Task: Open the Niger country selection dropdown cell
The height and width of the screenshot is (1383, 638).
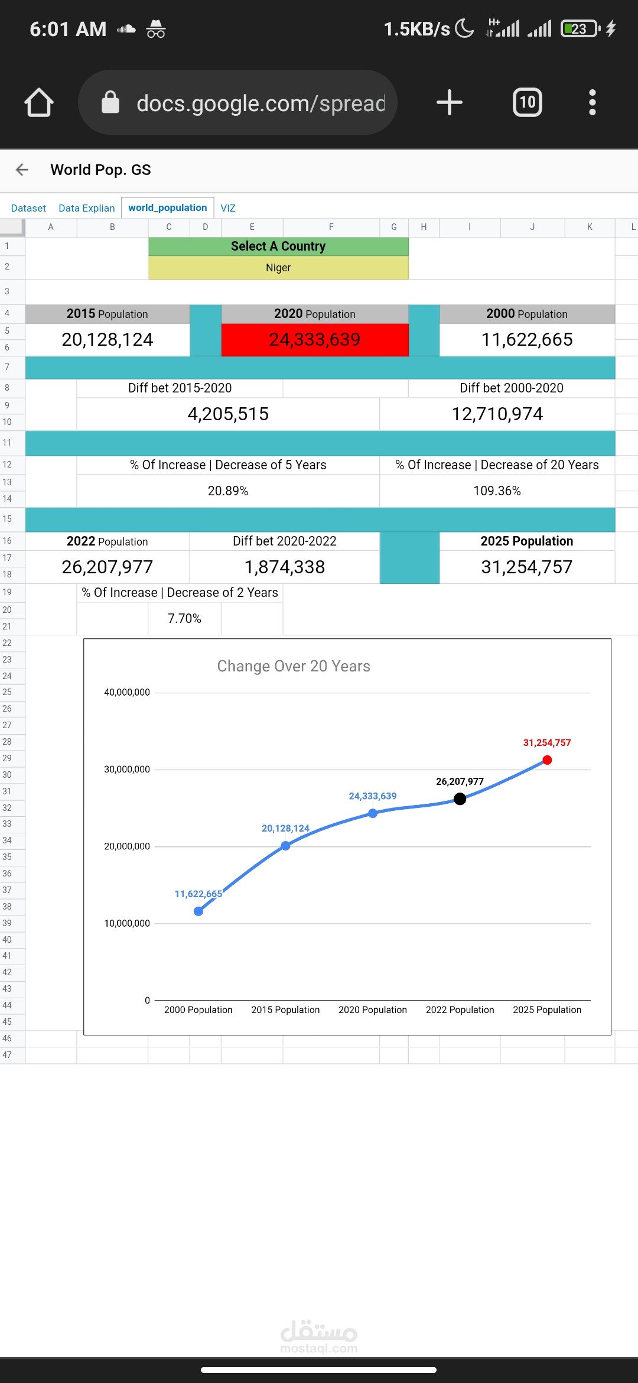Action: click(x=278, y=268)
